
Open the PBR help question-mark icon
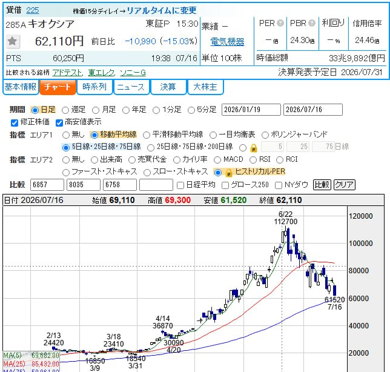point(312,23)
